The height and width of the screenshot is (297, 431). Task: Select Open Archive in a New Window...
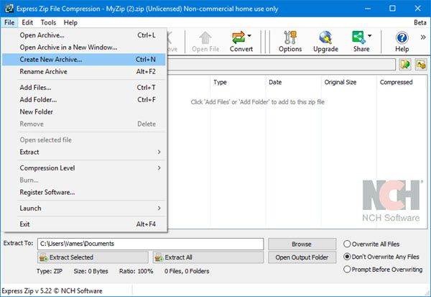(84, 47)
